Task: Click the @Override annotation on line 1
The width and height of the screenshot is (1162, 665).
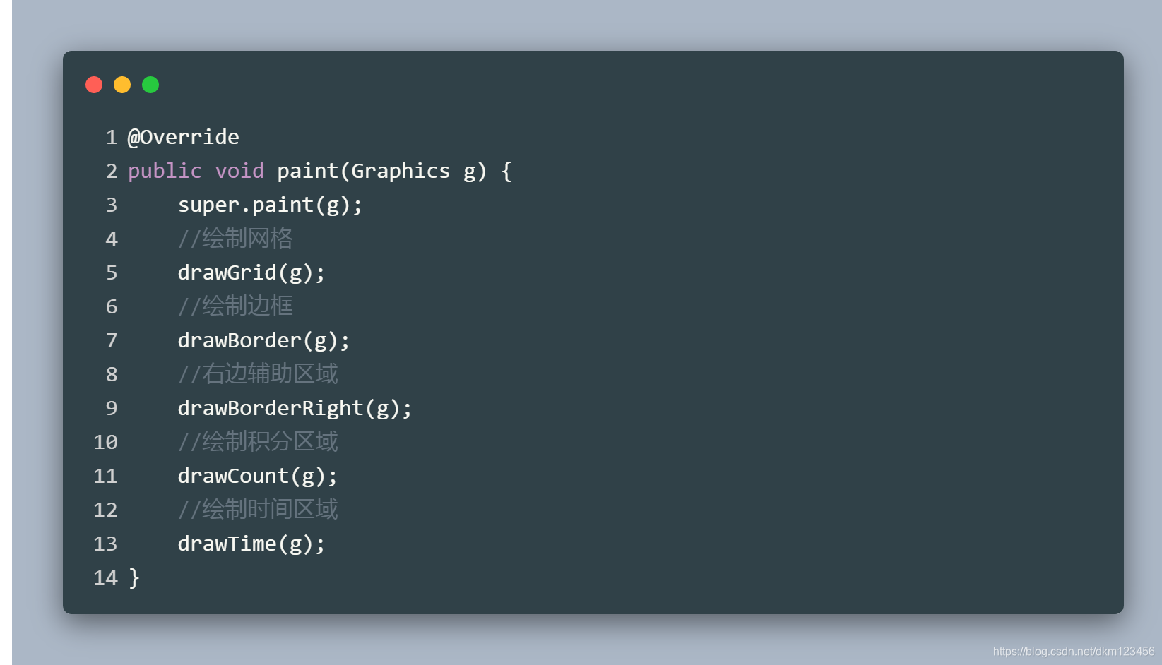Action: [x=184, y=137]
